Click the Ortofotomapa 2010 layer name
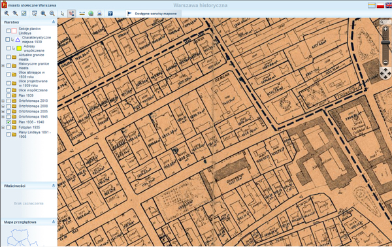Screen dimensions: 392x247 pos(33,101)
